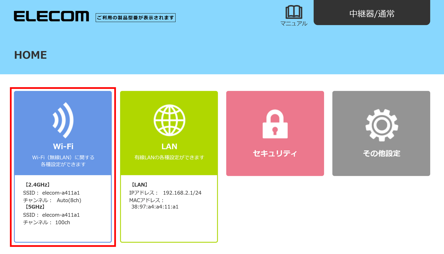The image size is (444, 254).
Task: Click the Auto(8ch) channel info
Action: [x=69, y=200]
